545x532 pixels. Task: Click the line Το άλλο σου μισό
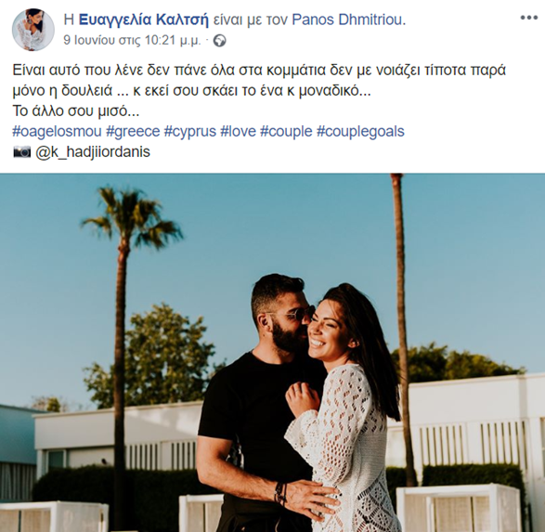coord(76,111)
